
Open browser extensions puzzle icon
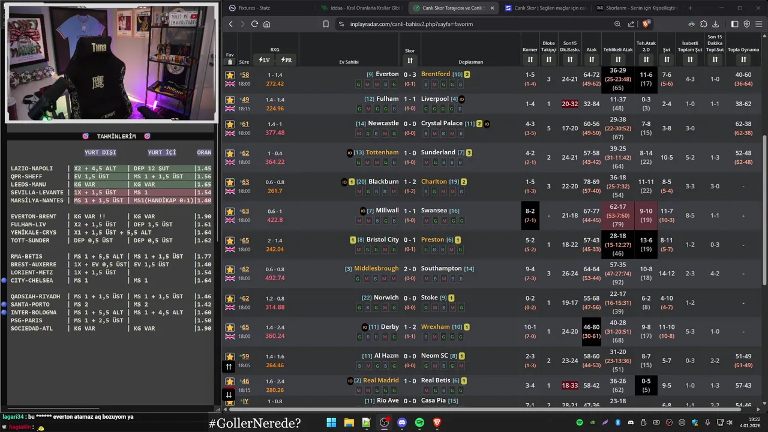(704, 24)
